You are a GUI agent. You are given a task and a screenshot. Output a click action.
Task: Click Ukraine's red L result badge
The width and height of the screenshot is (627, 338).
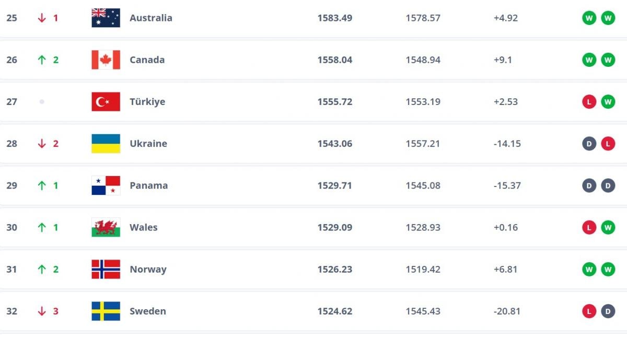608,143
